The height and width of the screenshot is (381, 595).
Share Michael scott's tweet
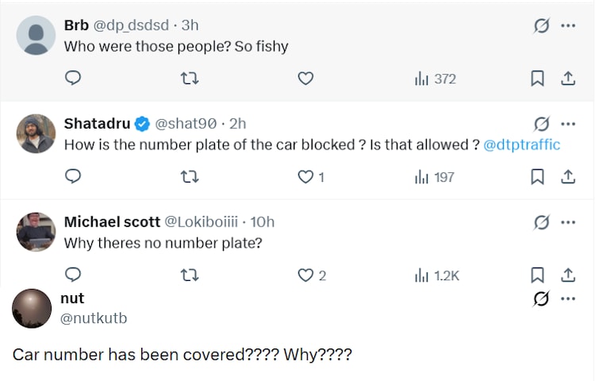[x=568, y=275]
